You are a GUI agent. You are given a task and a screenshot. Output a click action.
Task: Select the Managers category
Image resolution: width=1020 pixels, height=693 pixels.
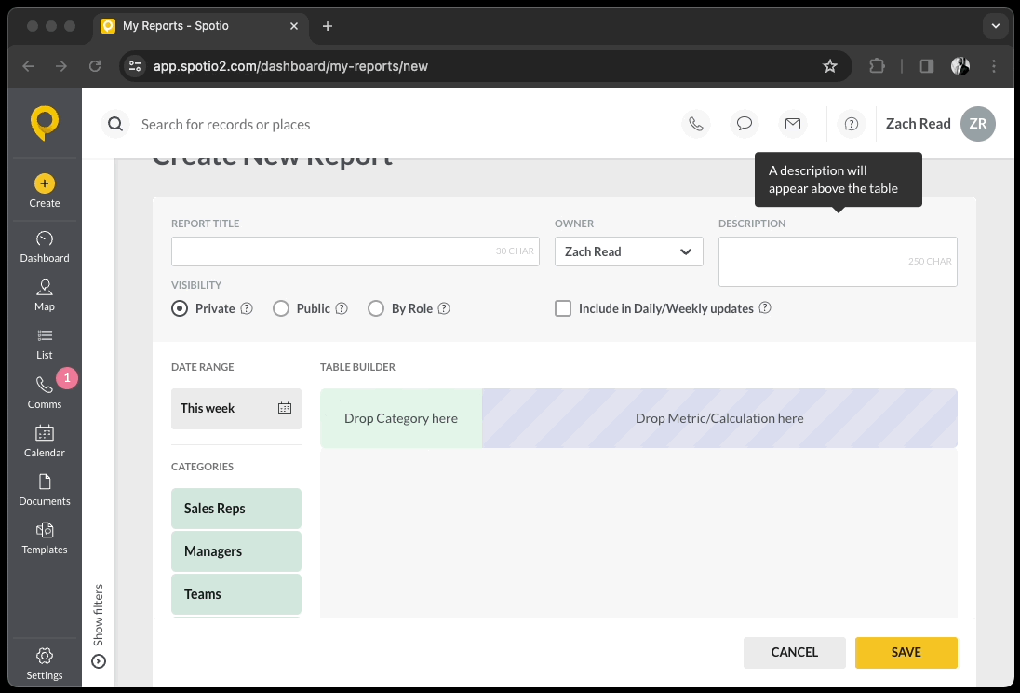point(236,551)
